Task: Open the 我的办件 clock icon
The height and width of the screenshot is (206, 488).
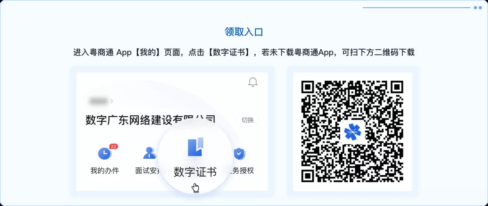Action: [x=105, y=153]
